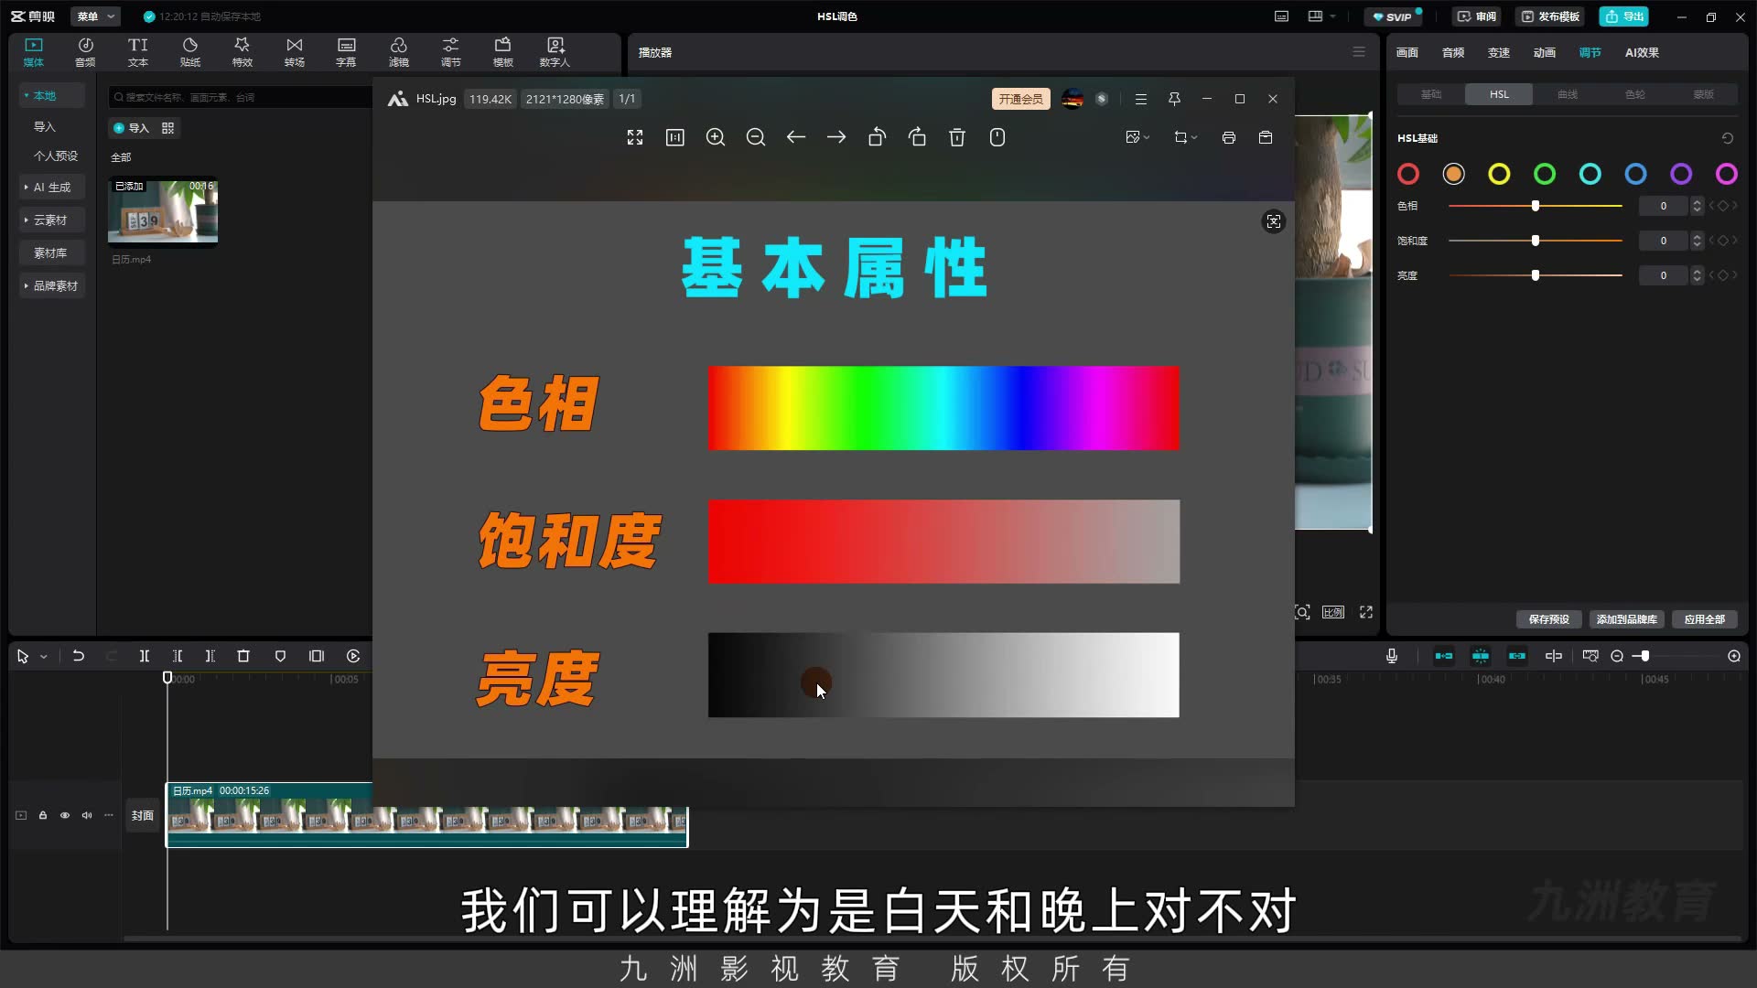Select the red HSL color ring
This screenshot has height=988, width=1757.
pyautogui.click(x=1408, y=174)
